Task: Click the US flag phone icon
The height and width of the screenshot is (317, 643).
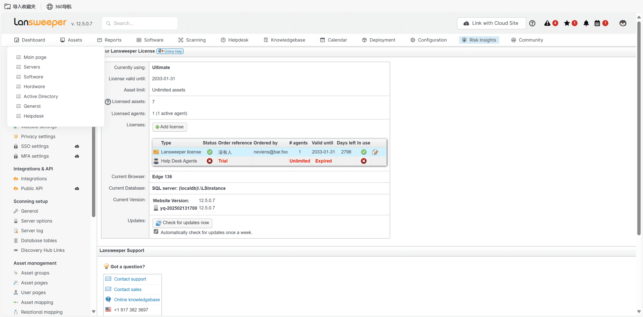Action: [x=108, y=309]
